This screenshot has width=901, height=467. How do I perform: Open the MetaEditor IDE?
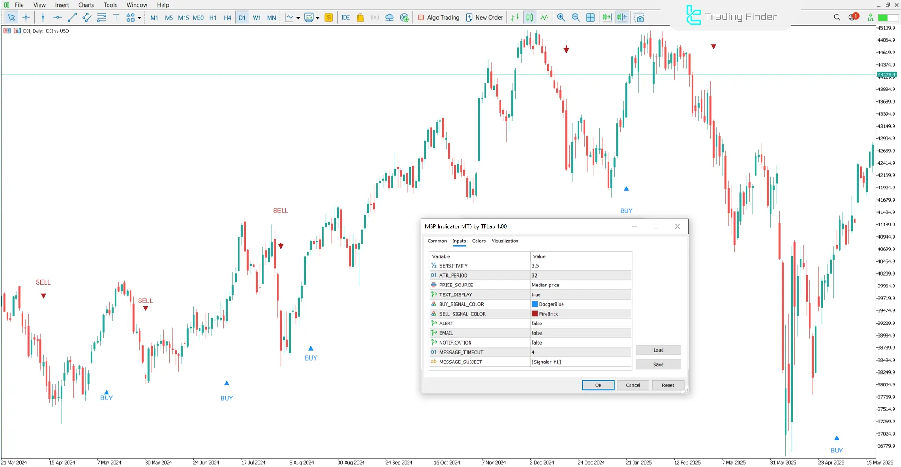(346, 17)
